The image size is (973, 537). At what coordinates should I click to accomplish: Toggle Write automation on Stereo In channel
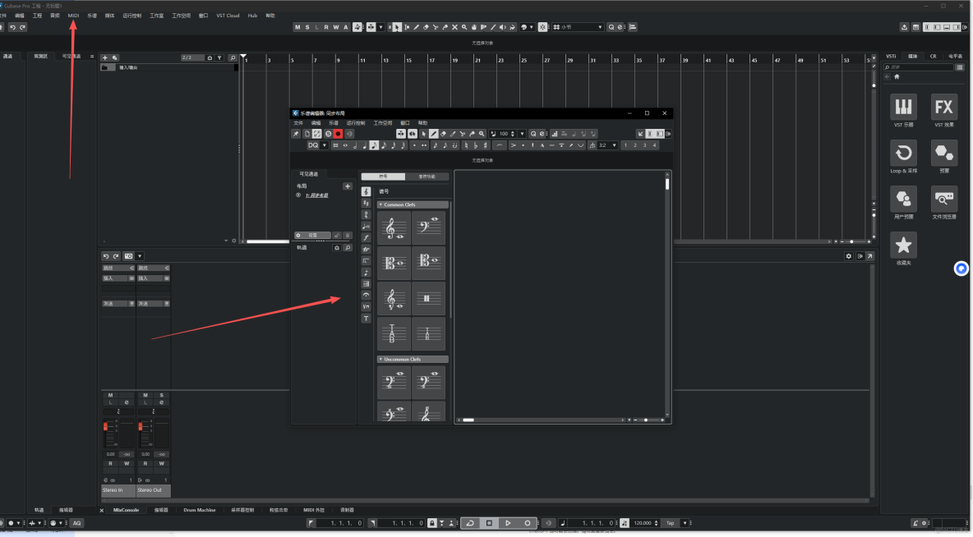(x=127, y=463)
